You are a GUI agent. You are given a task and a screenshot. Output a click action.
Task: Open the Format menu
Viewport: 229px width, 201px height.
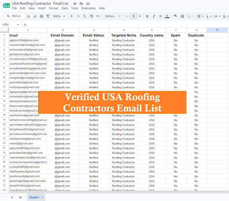[54, 8]
